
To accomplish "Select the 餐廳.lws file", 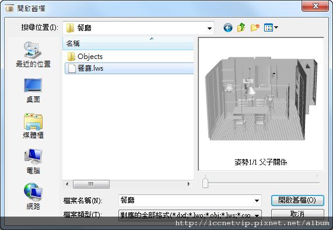I will pos(129,68).
